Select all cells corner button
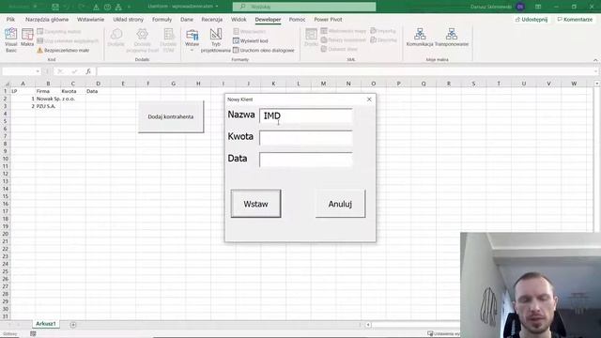 tap(7, 84)
